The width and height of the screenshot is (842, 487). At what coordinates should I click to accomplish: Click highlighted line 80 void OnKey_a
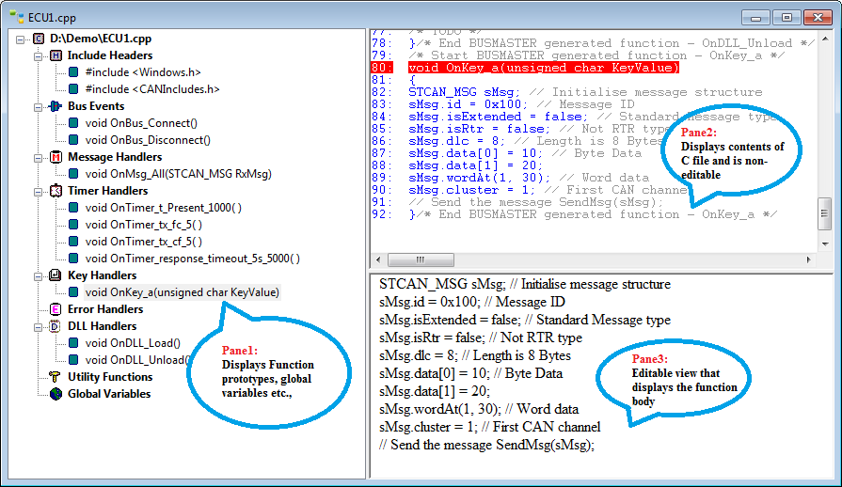point(544,68)
